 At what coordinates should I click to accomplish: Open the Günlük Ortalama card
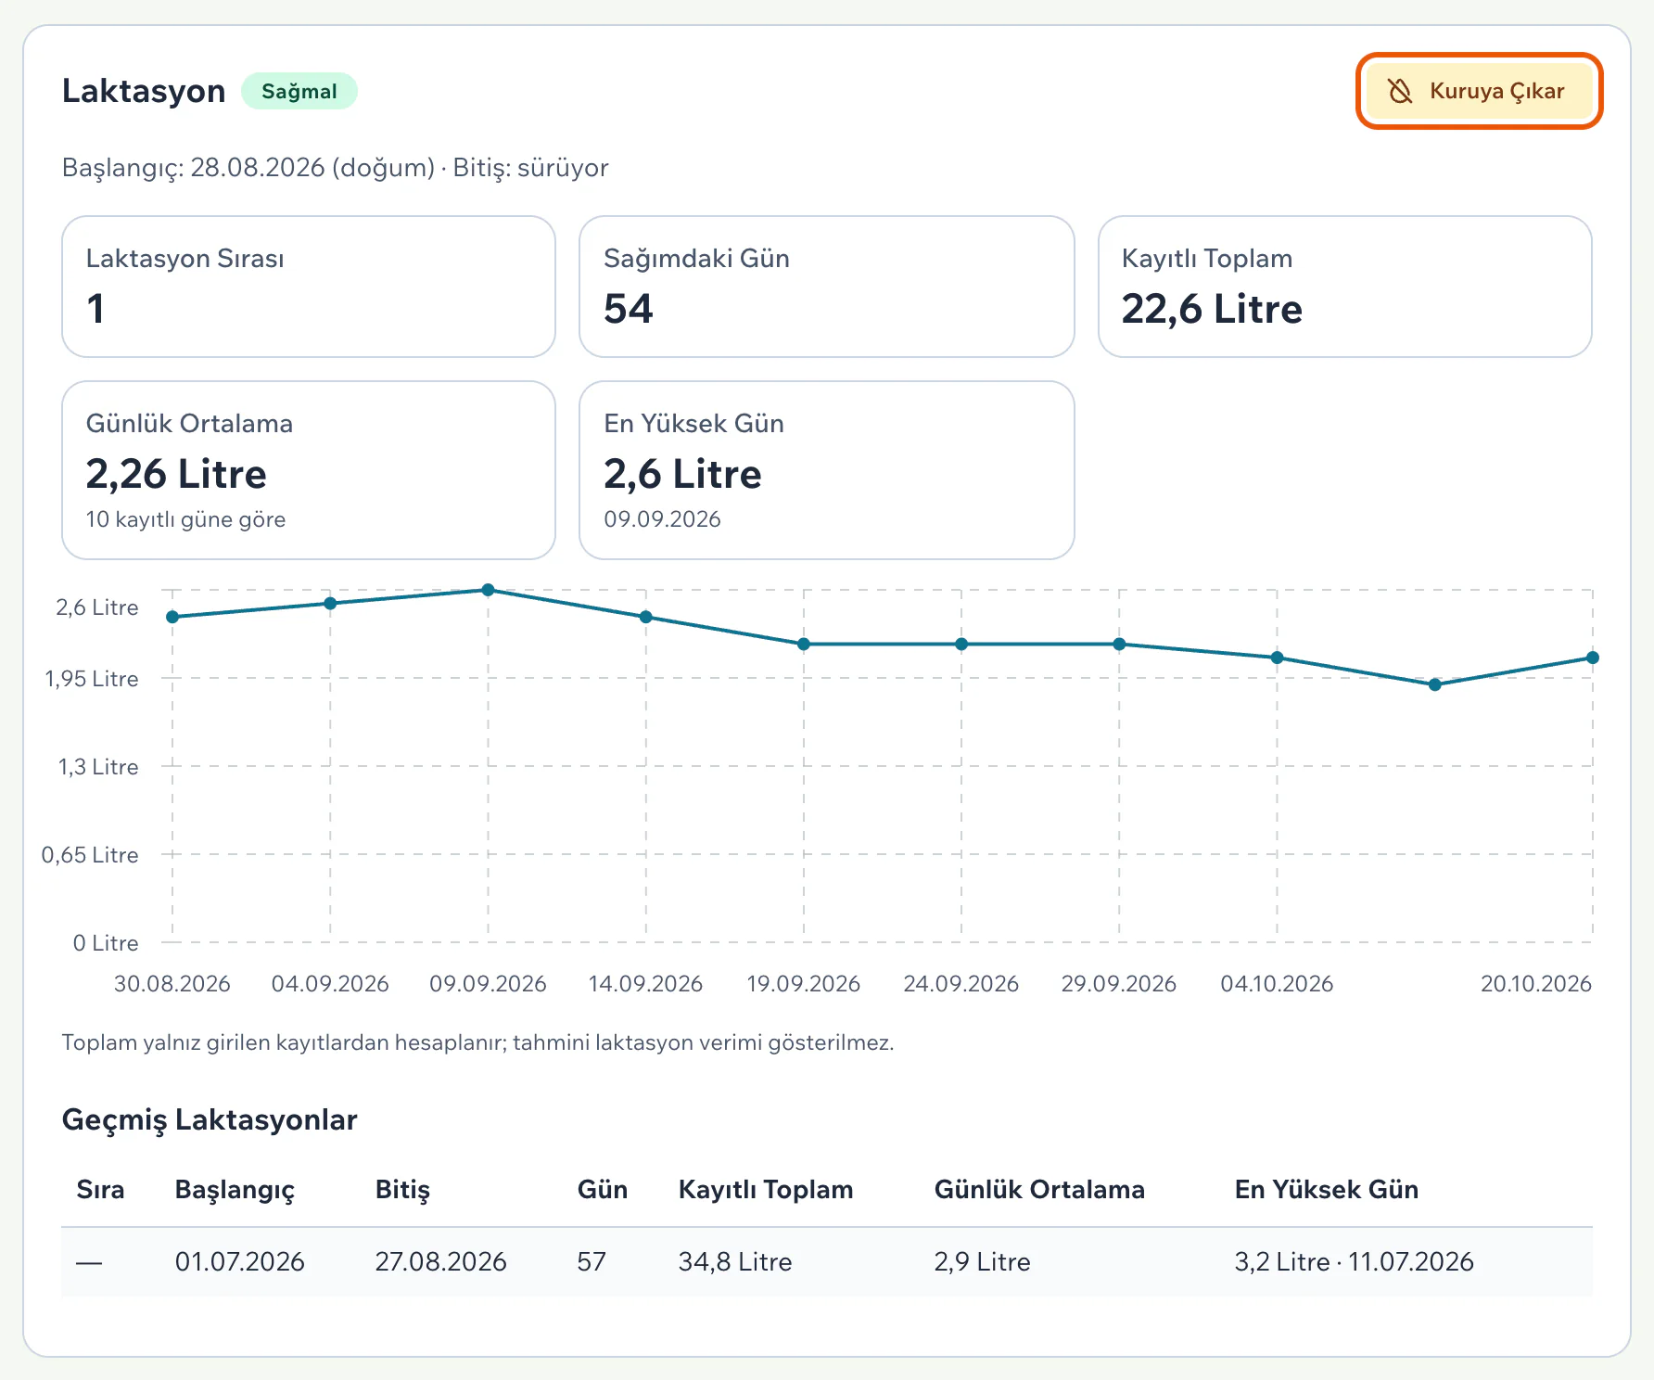309,470
